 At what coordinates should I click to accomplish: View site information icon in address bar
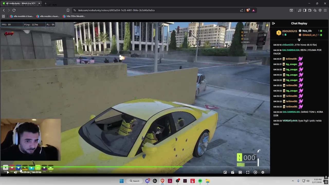coord(75,10)
